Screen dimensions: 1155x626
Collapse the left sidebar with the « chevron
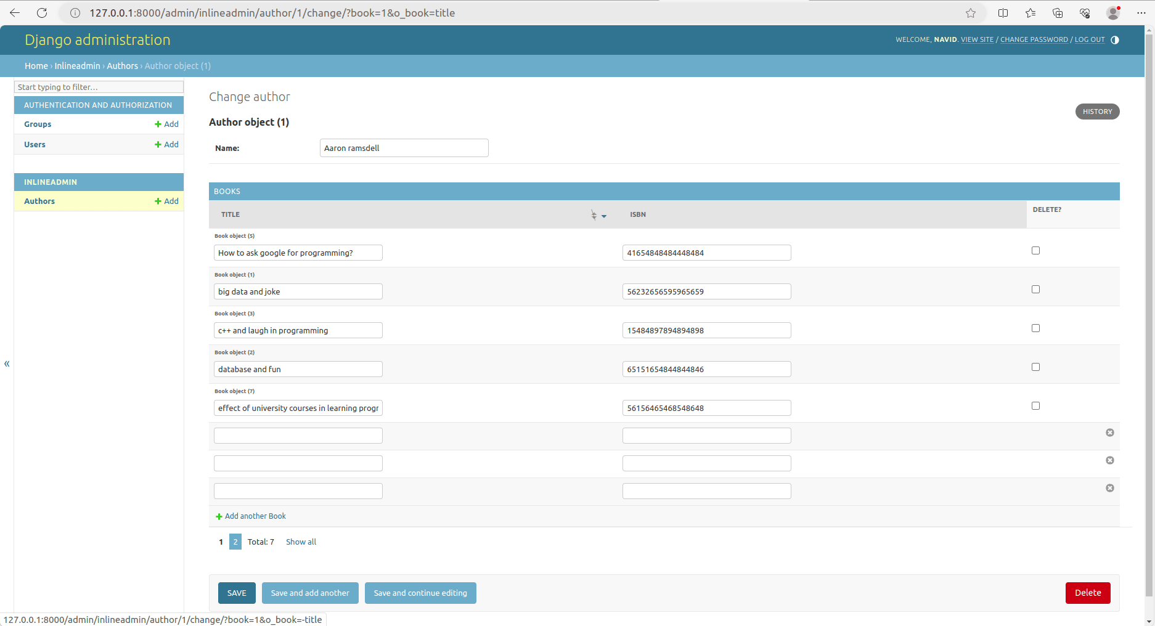[x=7, y=364]
